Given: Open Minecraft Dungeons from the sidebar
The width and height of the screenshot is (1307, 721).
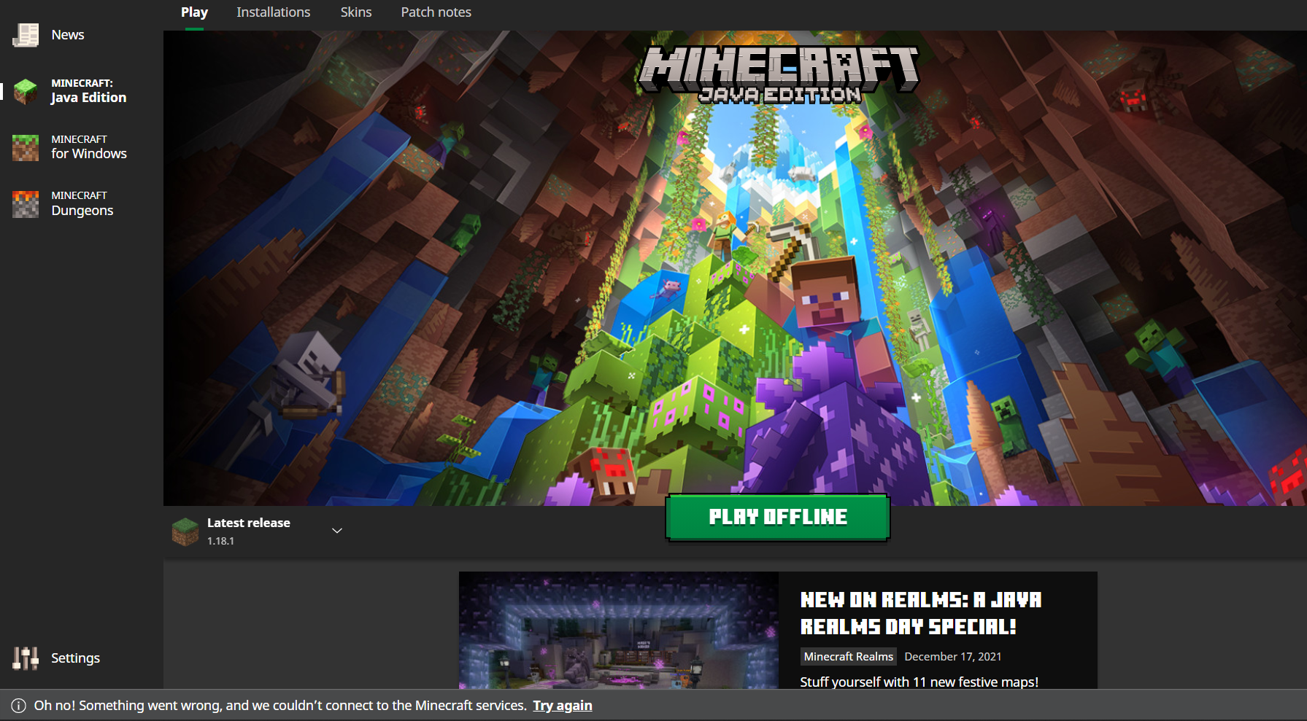Looking at the screenshot, I should [x=82, y=204].
